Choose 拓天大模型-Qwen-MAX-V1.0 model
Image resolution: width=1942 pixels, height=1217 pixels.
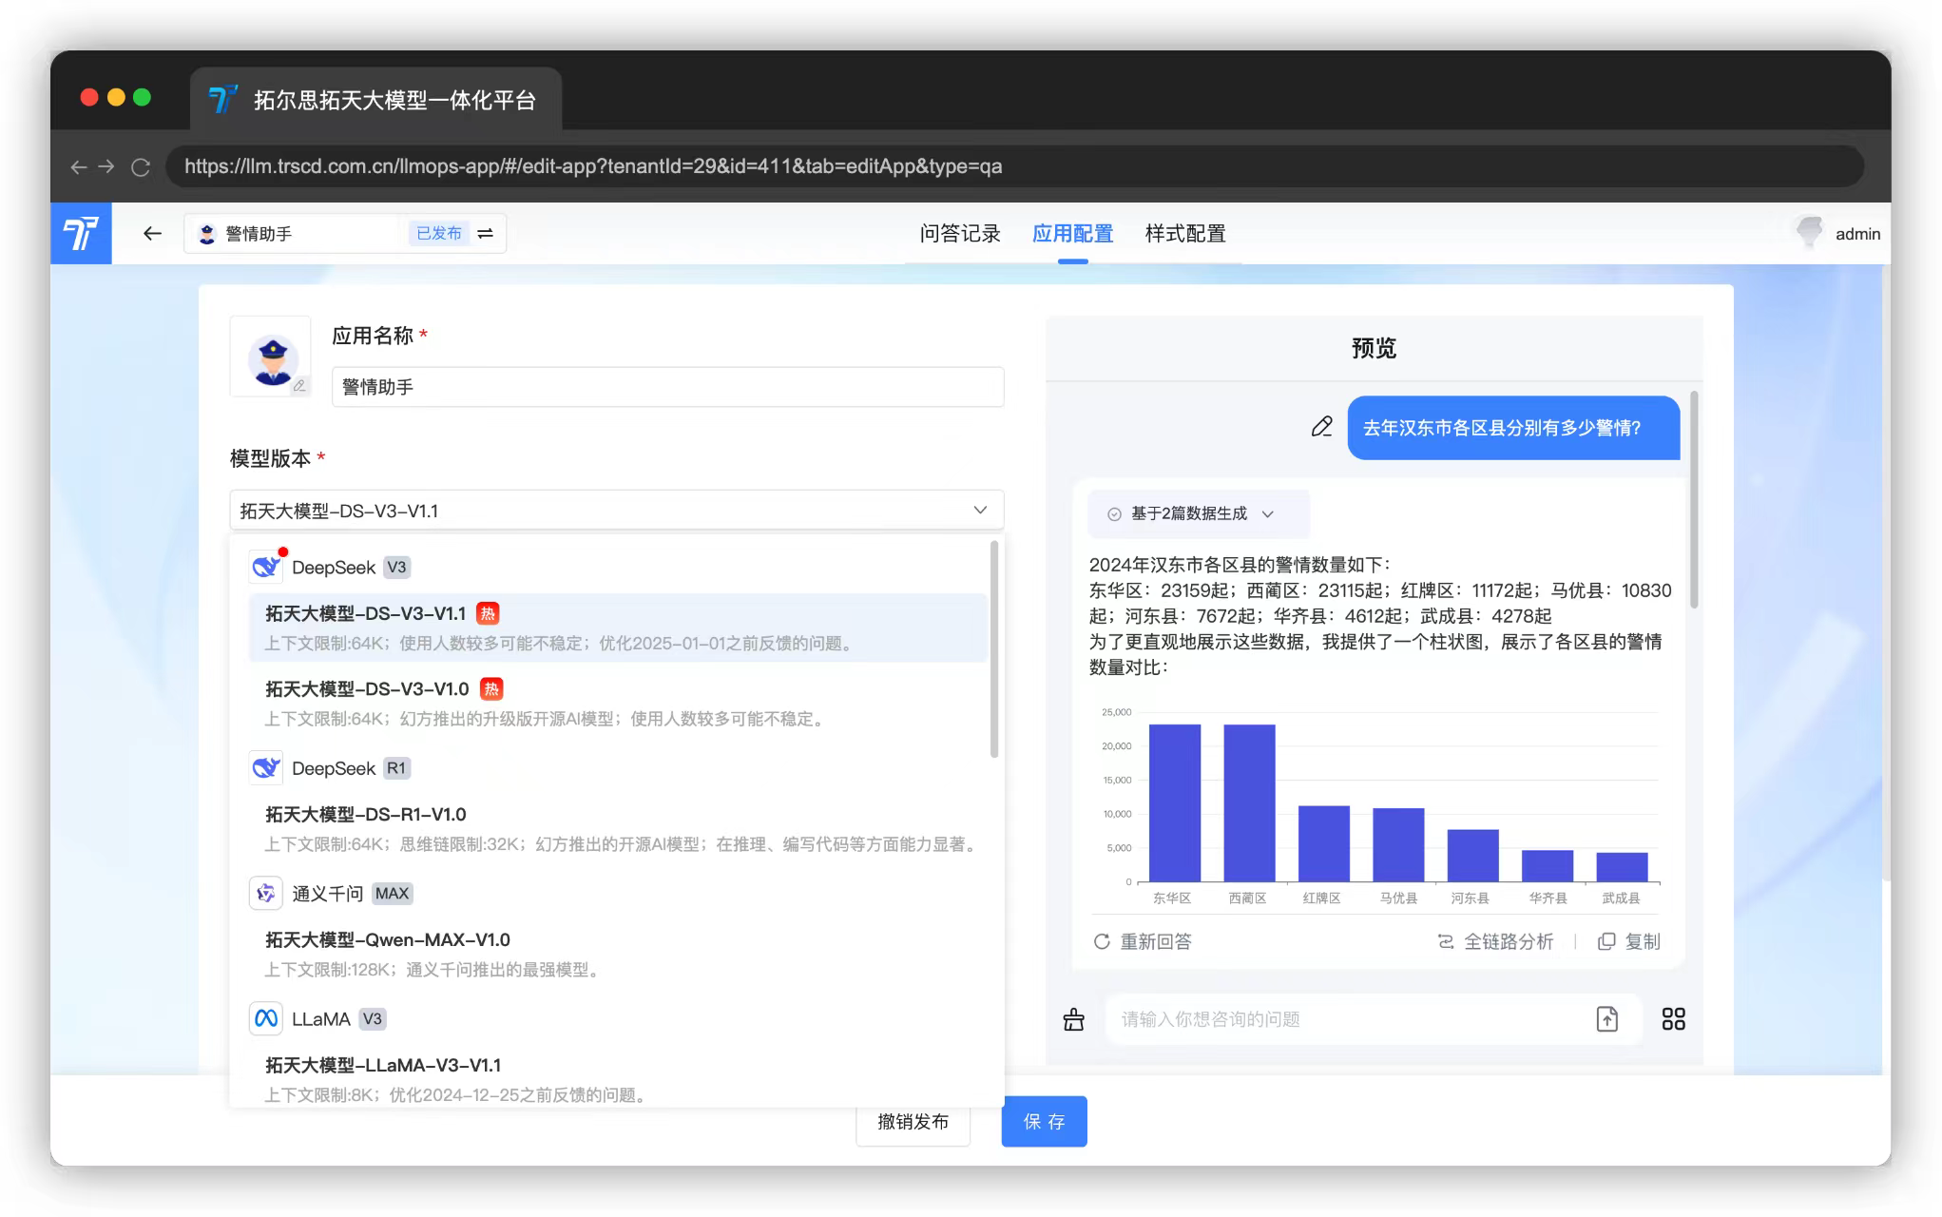(x=387, y=940)
